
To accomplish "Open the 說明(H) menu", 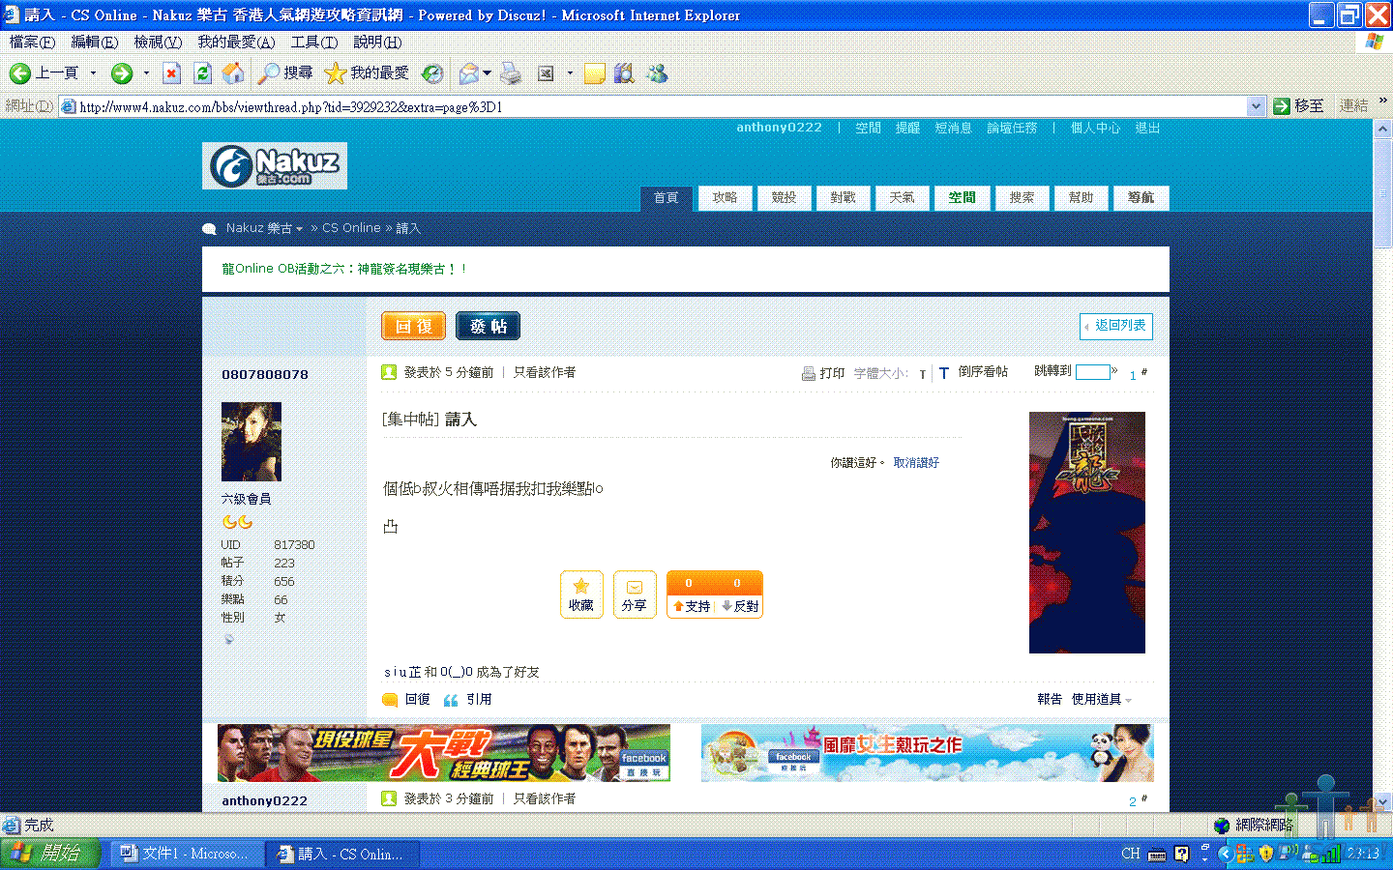I will pyautogui.click(x=377, y=42).
